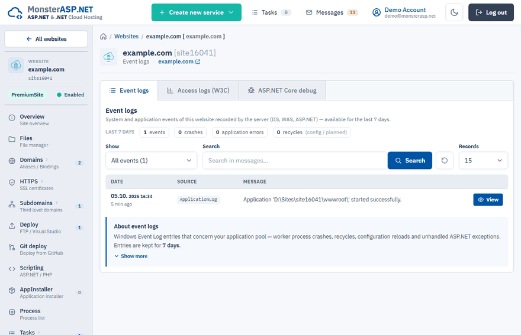Click the blue Search button
This screenshot has height=335, width=521.
pyautogui.click(x=410, y=161)
